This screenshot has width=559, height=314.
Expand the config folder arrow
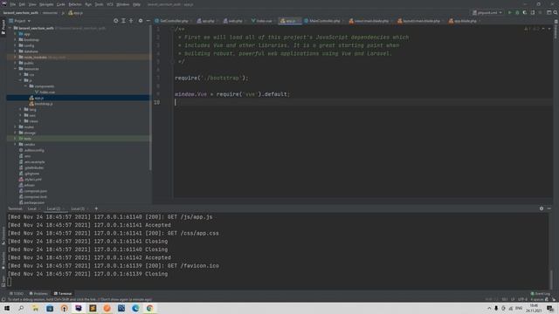click(15, 45)
